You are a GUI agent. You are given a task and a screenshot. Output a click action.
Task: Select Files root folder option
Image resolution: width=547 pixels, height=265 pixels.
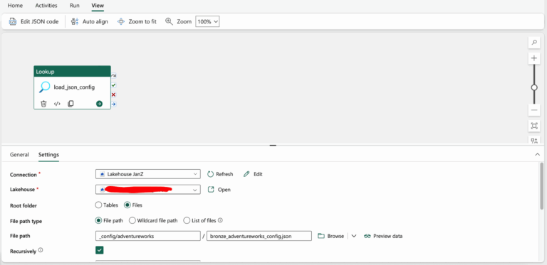(x=133, y=205)
